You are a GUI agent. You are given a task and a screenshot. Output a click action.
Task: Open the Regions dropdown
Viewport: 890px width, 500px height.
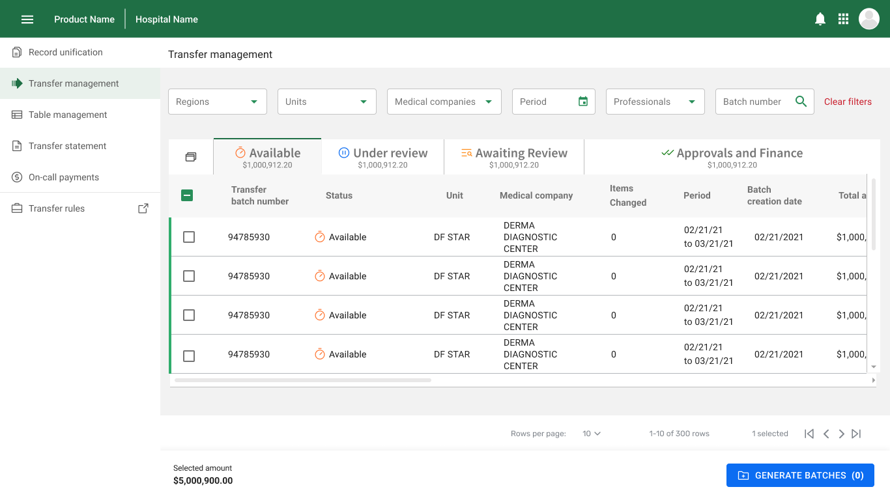[x=218, y=102]
